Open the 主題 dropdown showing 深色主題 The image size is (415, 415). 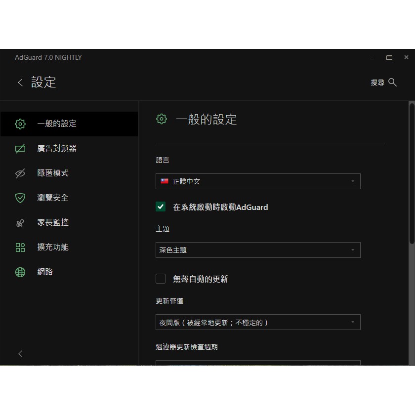click(258, 250)
